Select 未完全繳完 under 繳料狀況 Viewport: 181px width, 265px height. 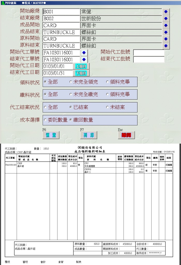(x=71, y=94)
